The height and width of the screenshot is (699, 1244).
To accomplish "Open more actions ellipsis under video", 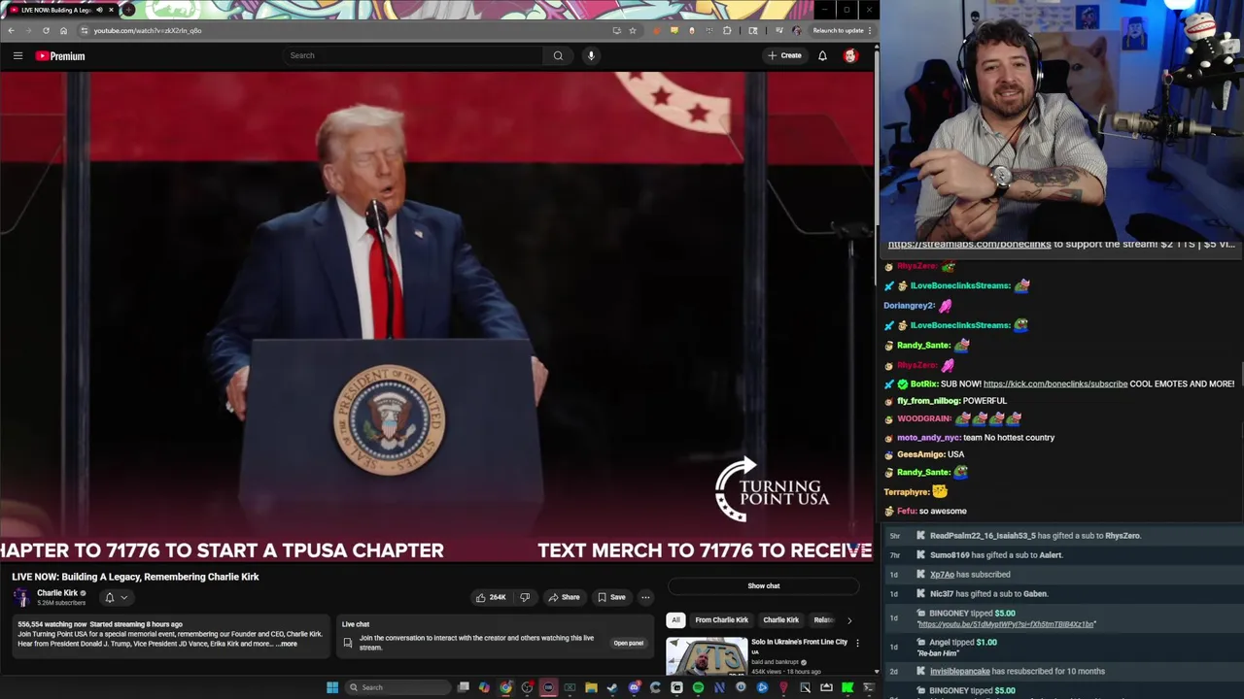I will 645,597.
